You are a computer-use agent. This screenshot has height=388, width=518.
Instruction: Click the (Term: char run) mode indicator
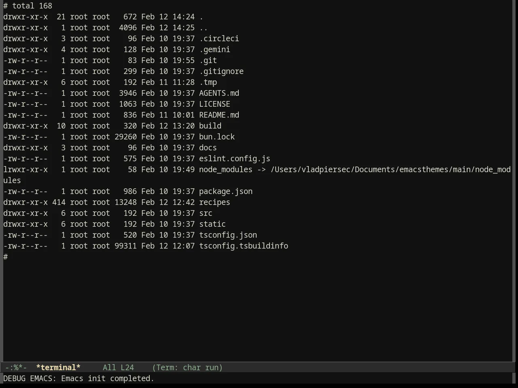(x=188, y=367)
